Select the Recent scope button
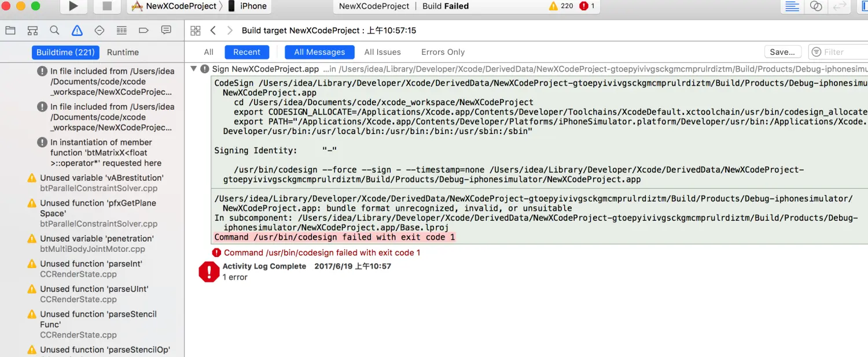Viewport: 868px width, 357px height. [x=247, y=52]
